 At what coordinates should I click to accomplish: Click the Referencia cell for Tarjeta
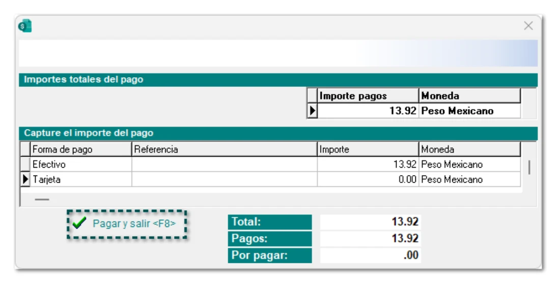225,179
